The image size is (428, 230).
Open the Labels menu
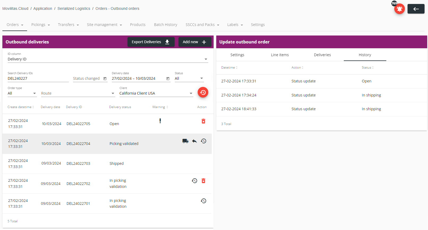tap(235, 25)
